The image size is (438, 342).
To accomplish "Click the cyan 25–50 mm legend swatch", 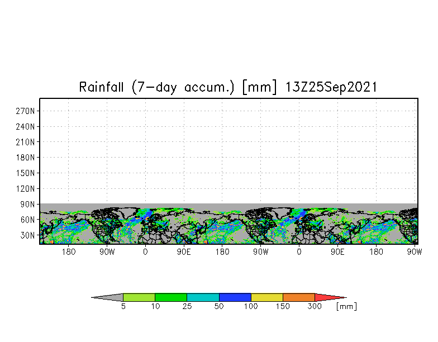I will [x=203, y=297].
